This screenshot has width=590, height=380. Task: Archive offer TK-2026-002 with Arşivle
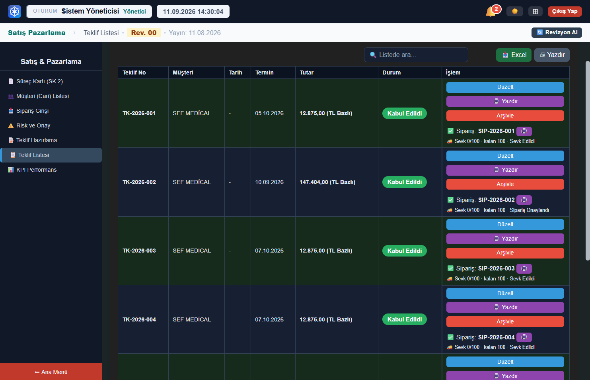(505, 184)
